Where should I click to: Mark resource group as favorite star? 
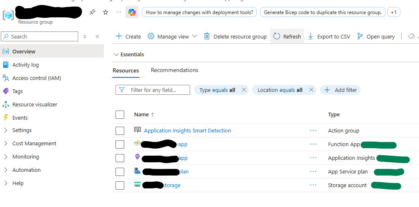tap(106, 12)
